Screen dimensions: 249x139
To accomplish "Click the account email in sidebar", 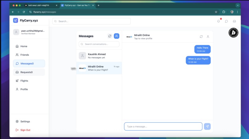I will (33, 31).
